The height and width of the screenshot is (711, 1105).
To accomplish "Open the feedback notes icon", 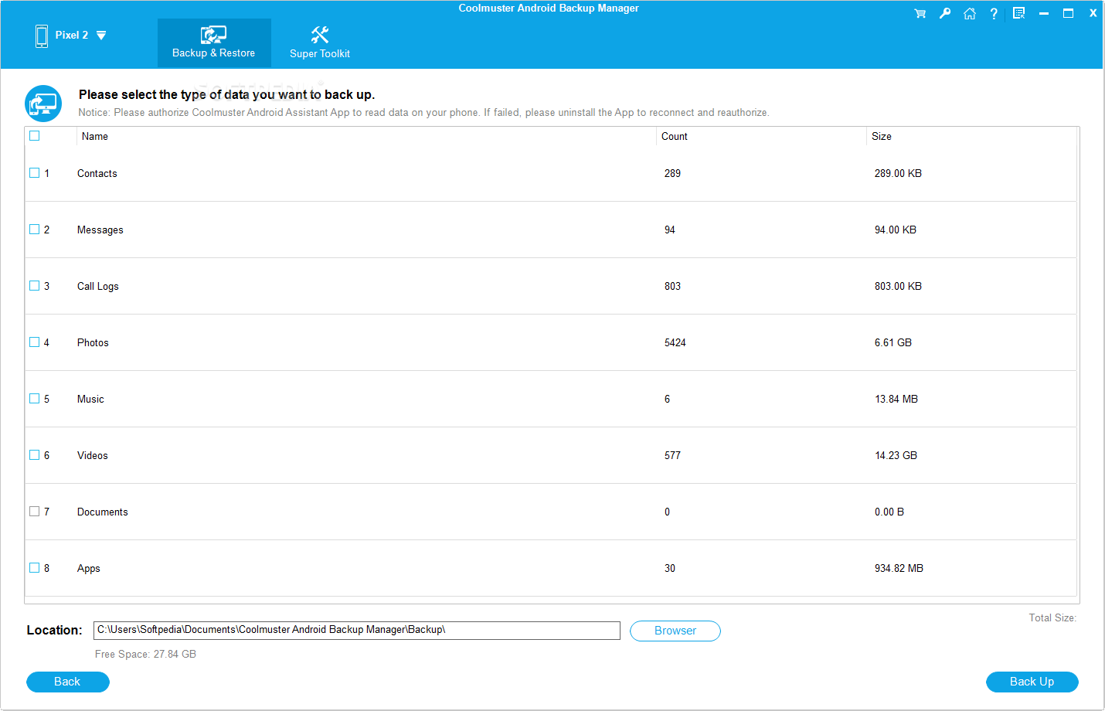I will point(1018,13).
